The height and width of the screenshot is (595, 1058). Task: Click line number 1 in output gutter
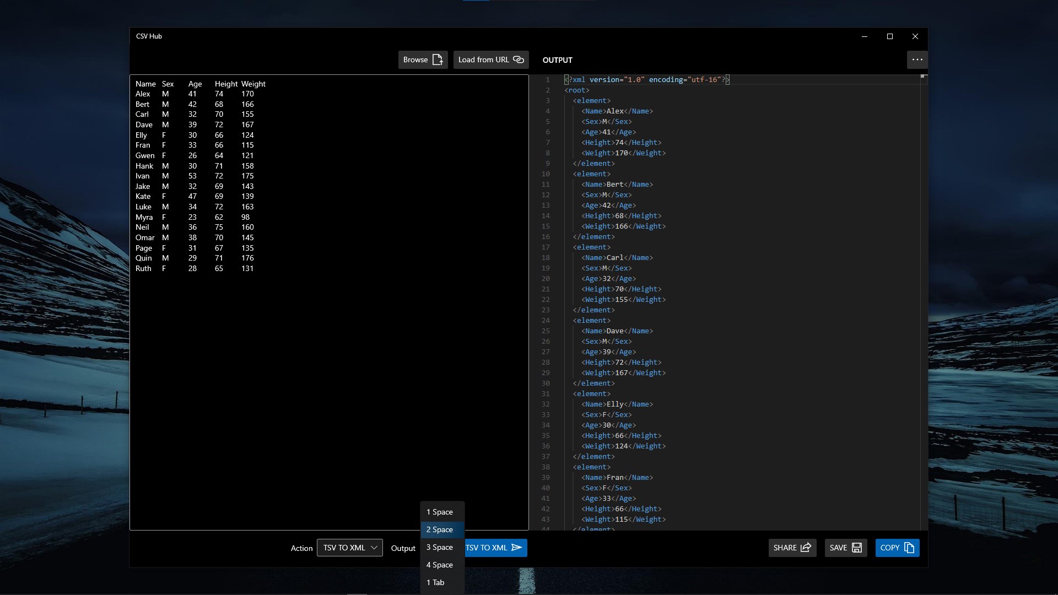click(x=548, y=80)
